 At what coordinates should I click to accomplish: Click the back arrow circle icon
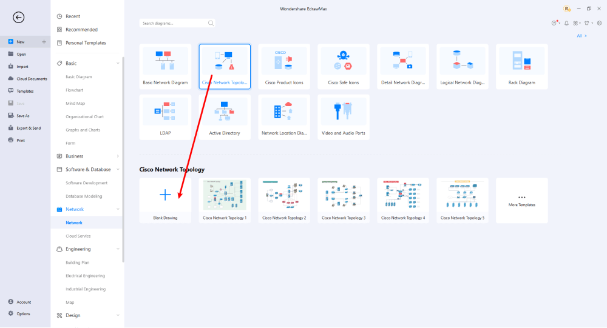click(x=19, y=18)
